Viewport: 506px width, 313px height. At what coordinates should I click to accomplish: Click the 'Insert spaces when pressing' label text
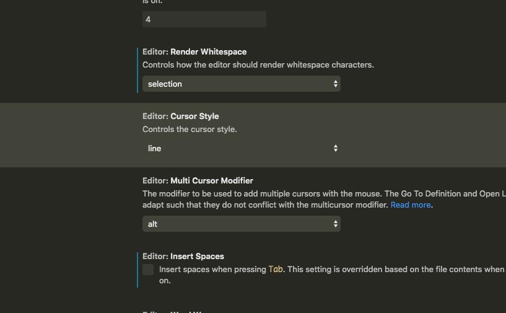pyautogui.click(x=212, y=270)
